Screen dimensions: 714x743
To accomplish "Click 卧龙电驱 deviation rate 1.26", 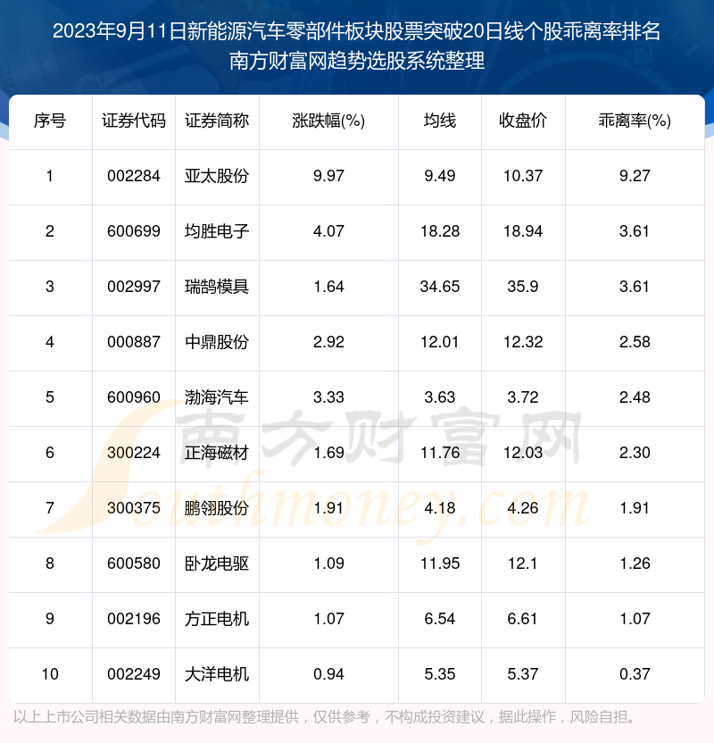I will (635, 564).
